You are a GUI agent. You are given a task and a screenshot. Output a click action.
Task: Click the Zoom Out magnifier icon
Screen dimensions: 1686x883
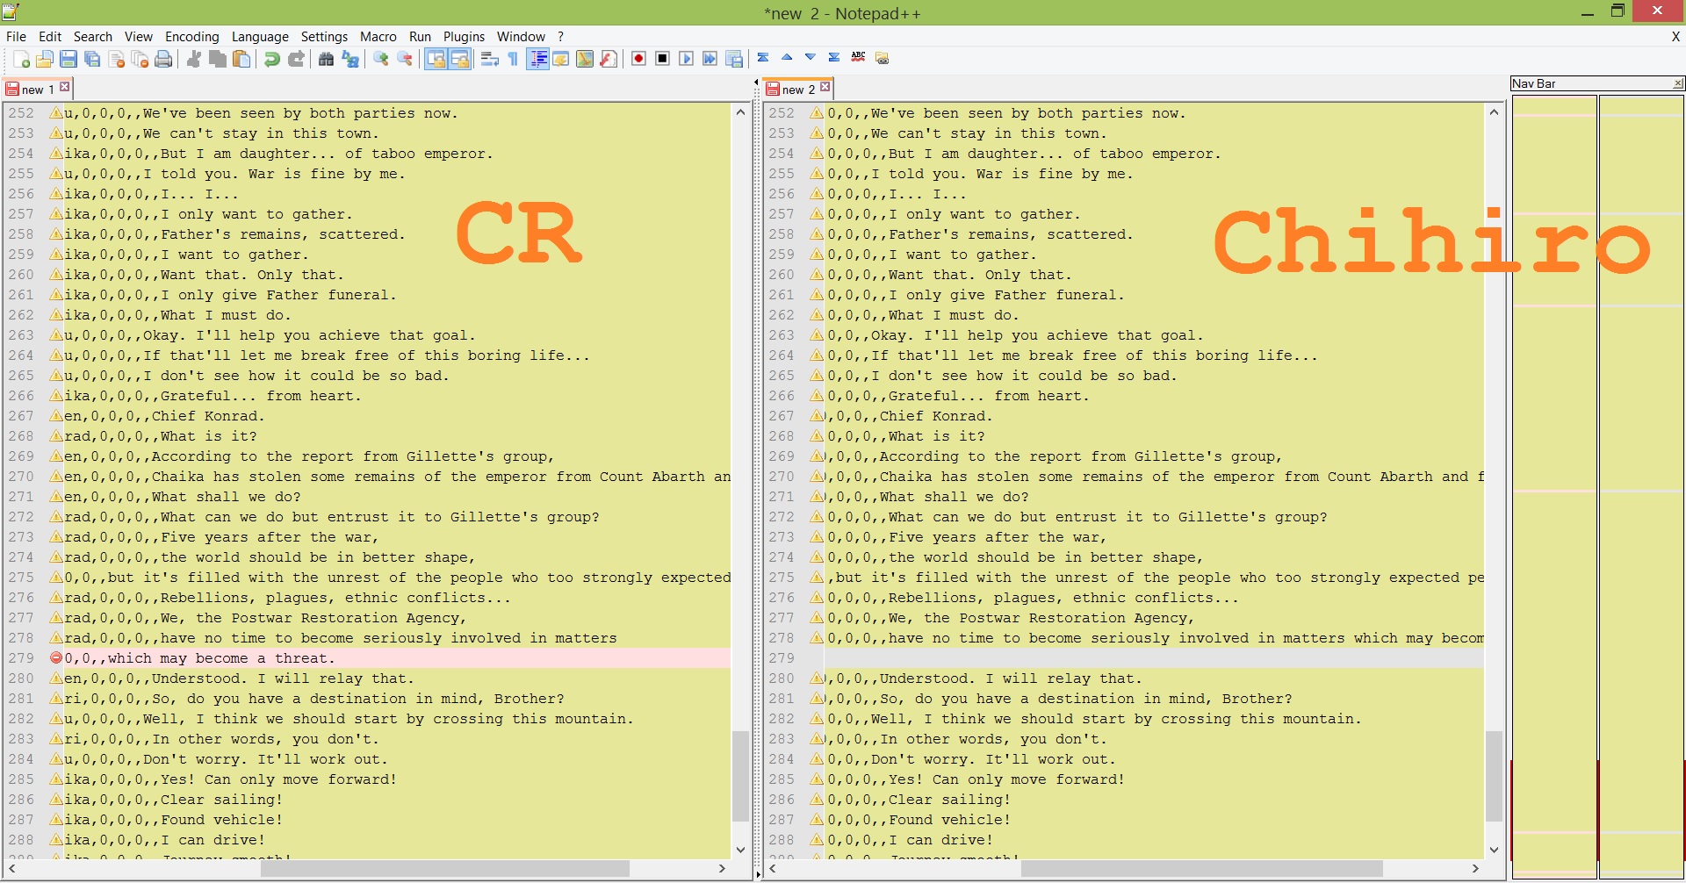(405, 59)
